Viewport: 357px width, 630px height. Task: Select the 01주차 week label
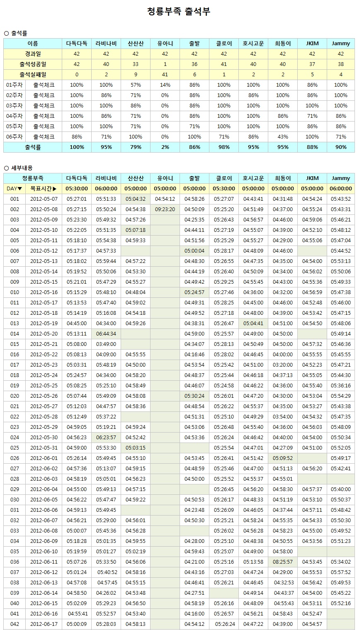tap(15, 85)
